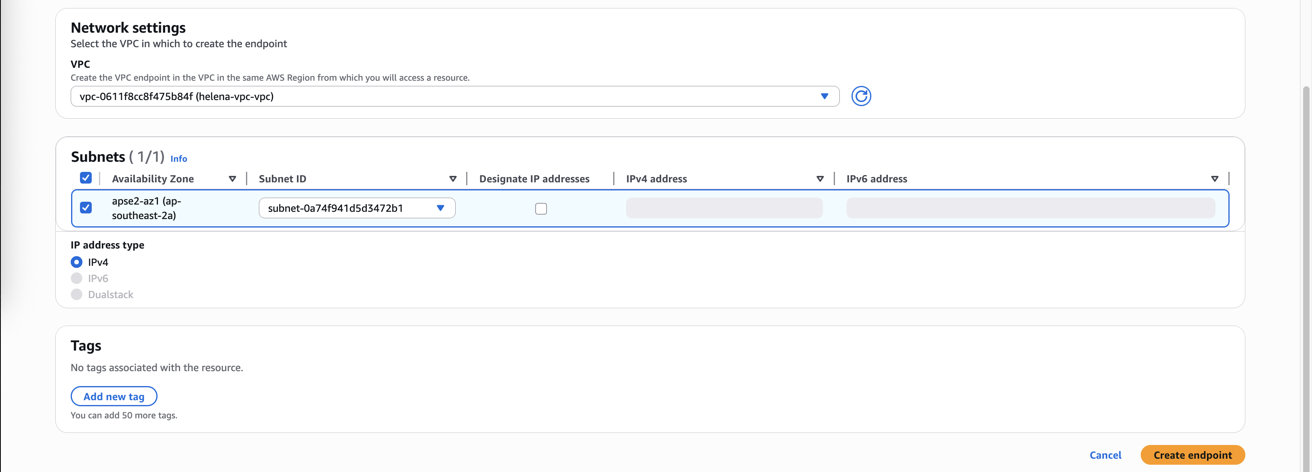Click the Add new tag button
Image resolution: width=1312 pixels, height=472 pixels.
[x=114, y=396]
